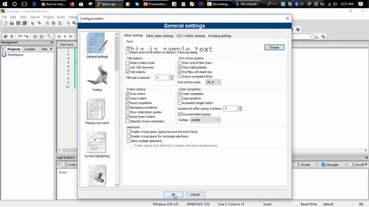Screen dimensions: 369x207
Task: Click the Save all files toolbar icon
Action: click(24, 23)
